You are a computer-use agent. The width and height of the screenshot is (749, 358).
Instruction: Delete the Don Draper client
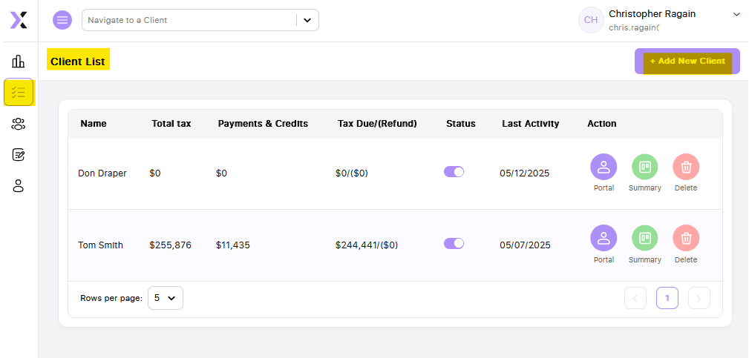pos(686,167)
